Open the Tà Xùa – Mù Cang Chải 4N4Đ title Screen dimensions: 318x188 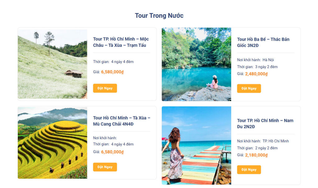pos(121,121)
